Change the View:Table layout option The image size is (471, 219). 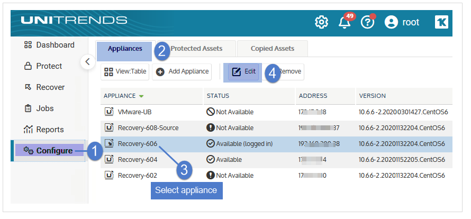[125, 72]
